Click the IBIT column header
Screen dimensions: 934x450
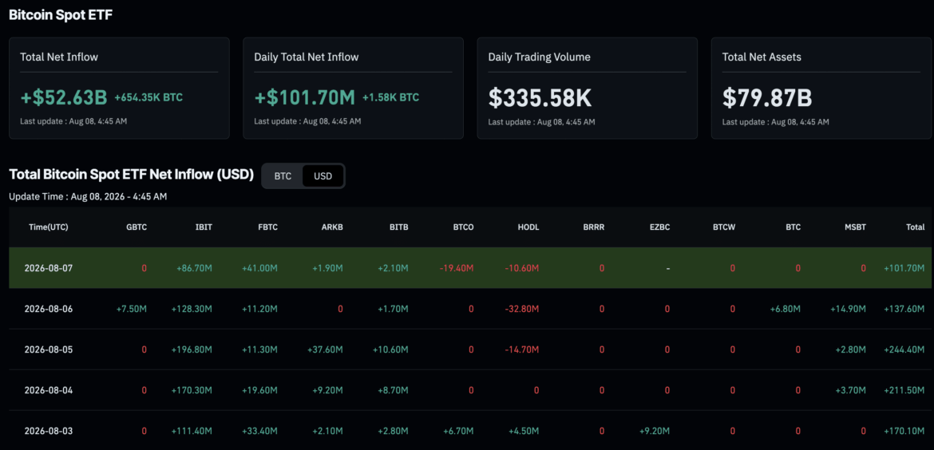[202, 227]
